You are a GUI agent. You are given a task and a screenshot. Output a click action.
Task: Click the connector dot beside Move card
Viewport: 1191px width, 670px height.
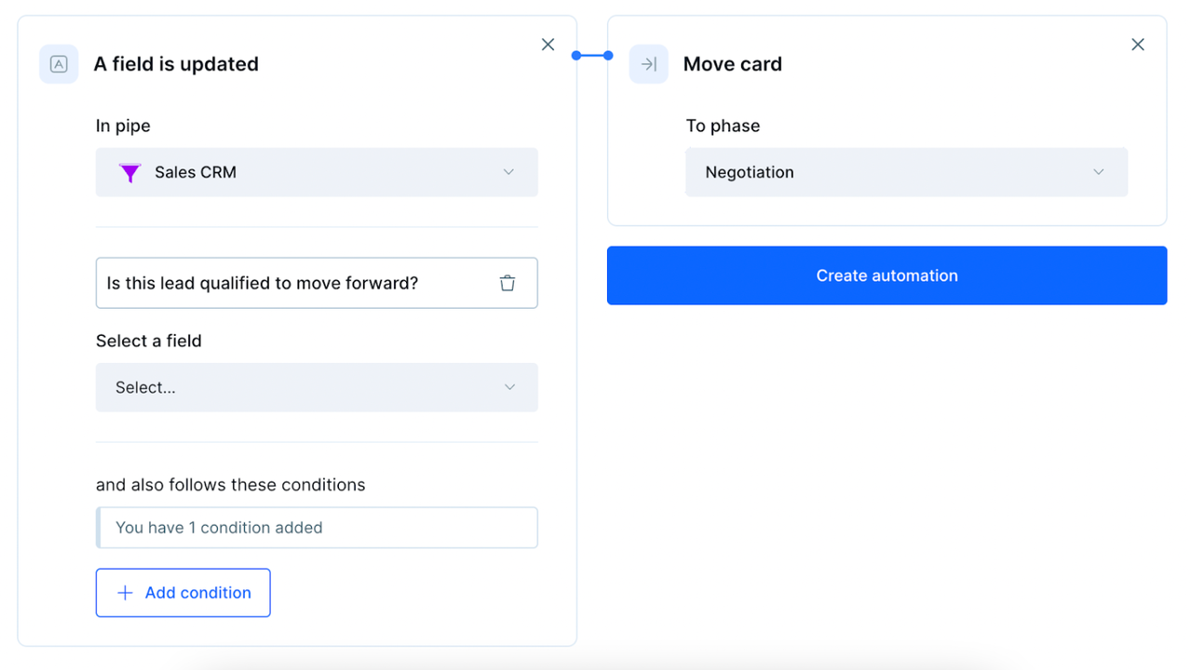tap(608, 56)
